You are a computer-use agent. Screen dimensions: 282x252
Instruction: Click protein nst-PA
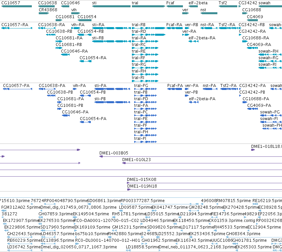(210, 89)
